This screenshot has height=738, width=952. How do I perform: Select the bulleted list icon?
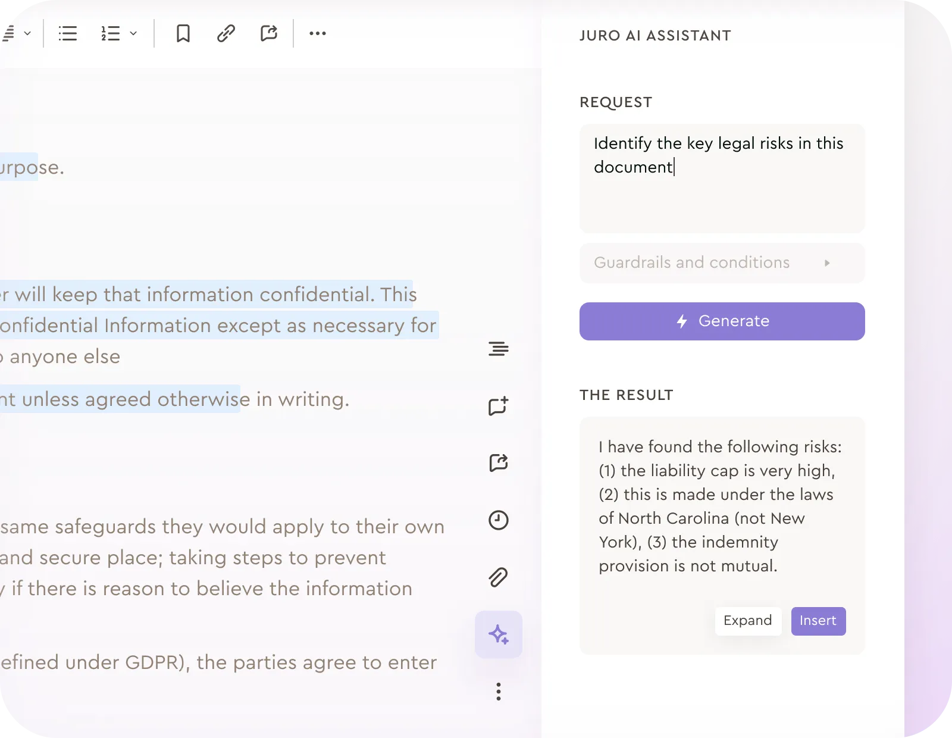(67, 33)
